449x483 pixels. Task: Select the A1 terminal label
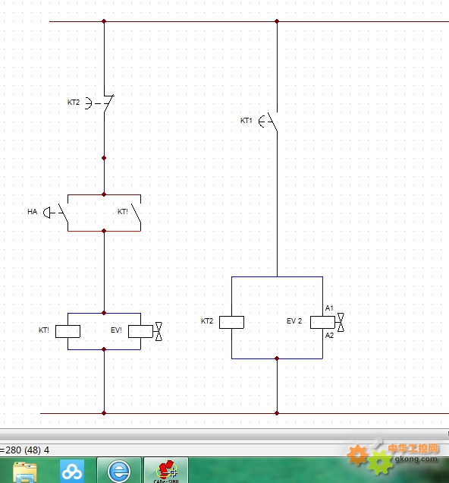pos(329,308)
